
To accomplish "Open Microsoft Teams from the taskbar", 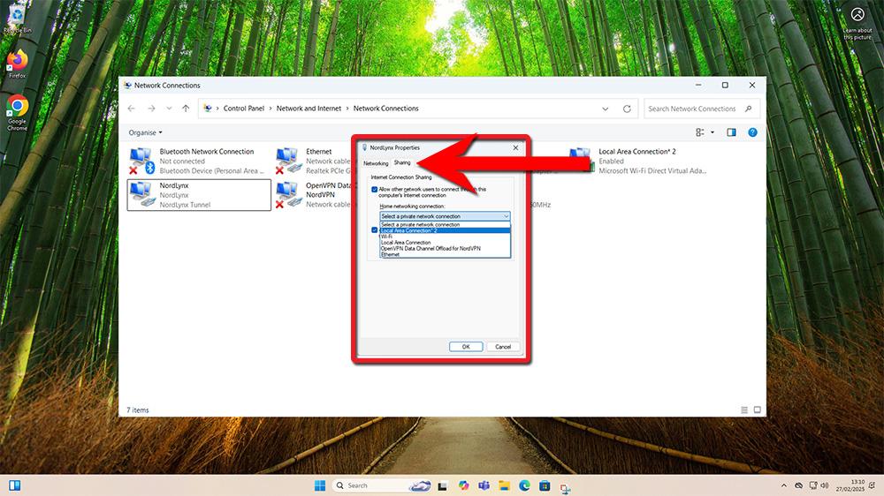I will point(484,485).
